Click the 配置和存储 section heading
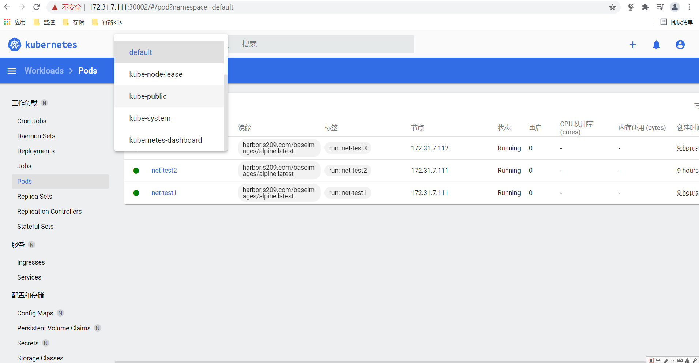This screenshot has width=699, height=363. pyautogui.click(x=28, y=295)
